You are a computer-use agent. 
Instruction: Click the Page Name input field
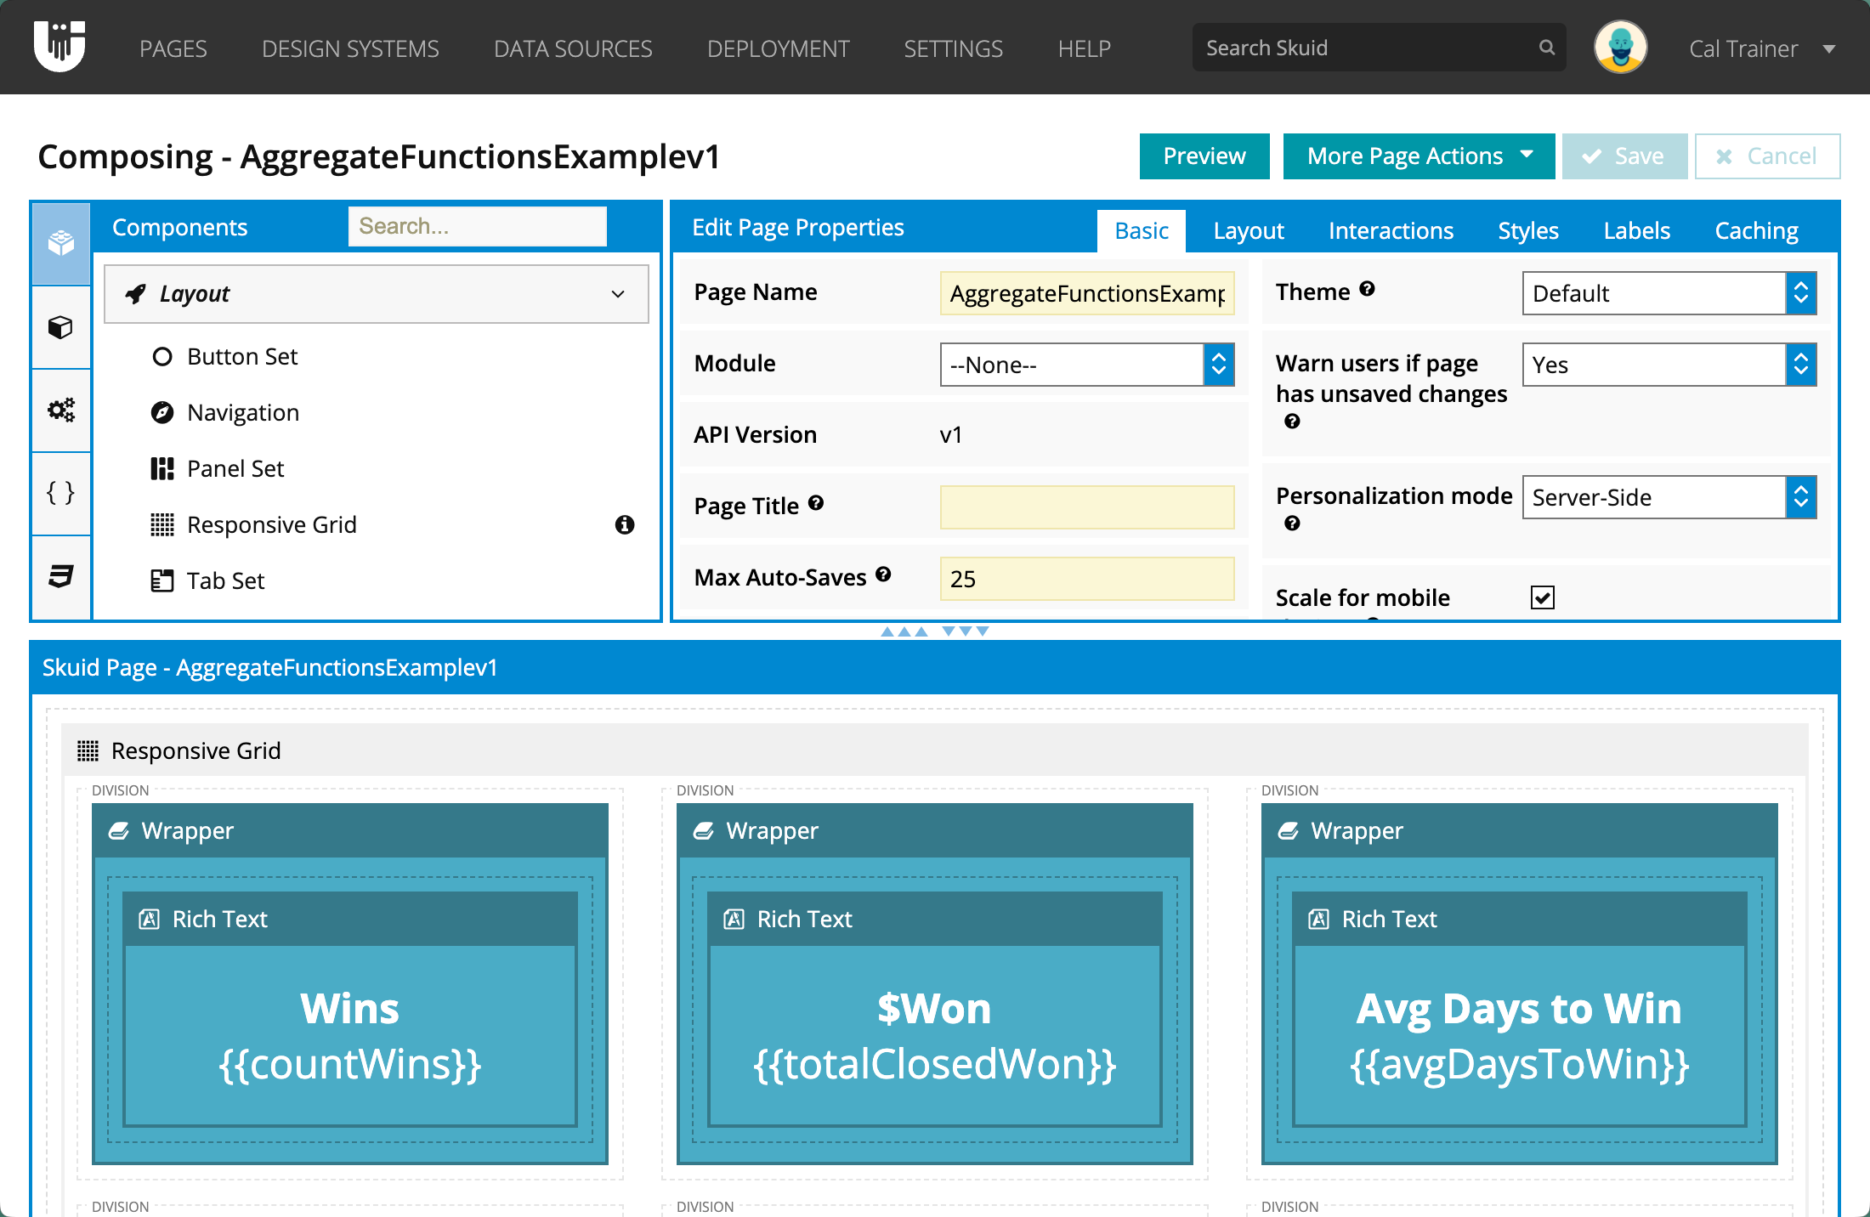coord(1087,293)
